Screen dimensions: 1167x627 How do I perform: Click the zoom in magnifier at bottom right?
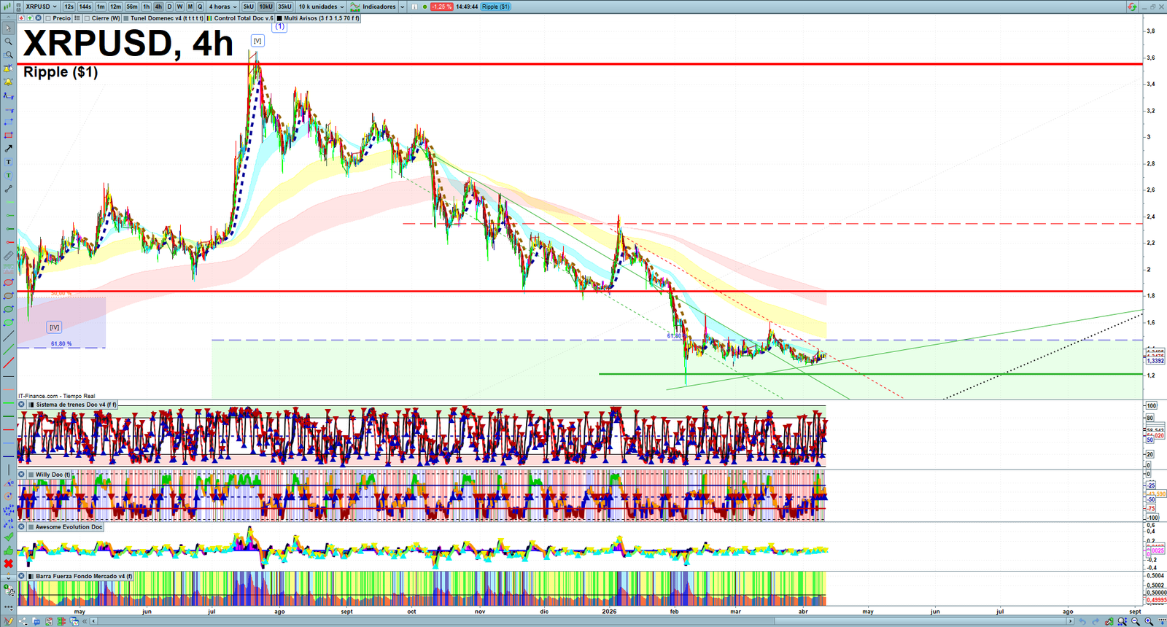1149,621
